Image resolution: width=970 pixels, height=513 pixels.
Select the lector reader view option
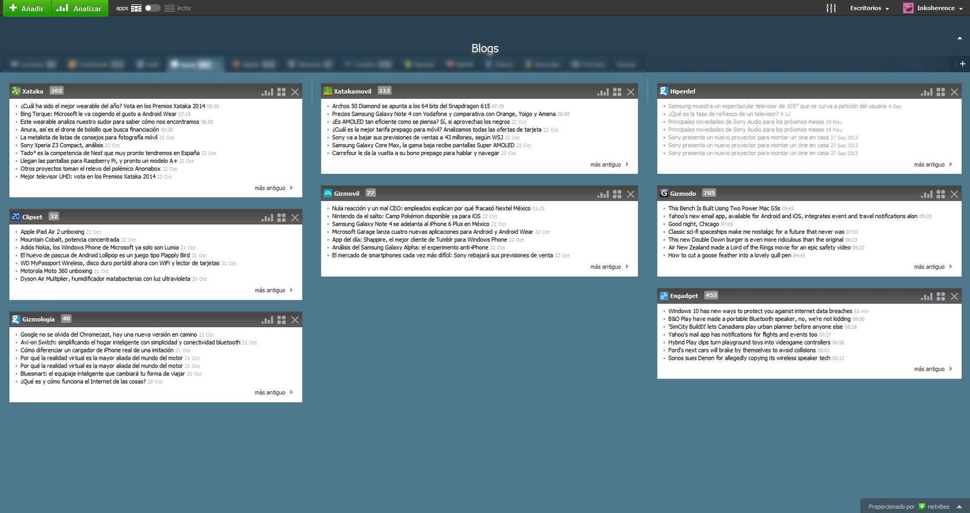[178, 8]
